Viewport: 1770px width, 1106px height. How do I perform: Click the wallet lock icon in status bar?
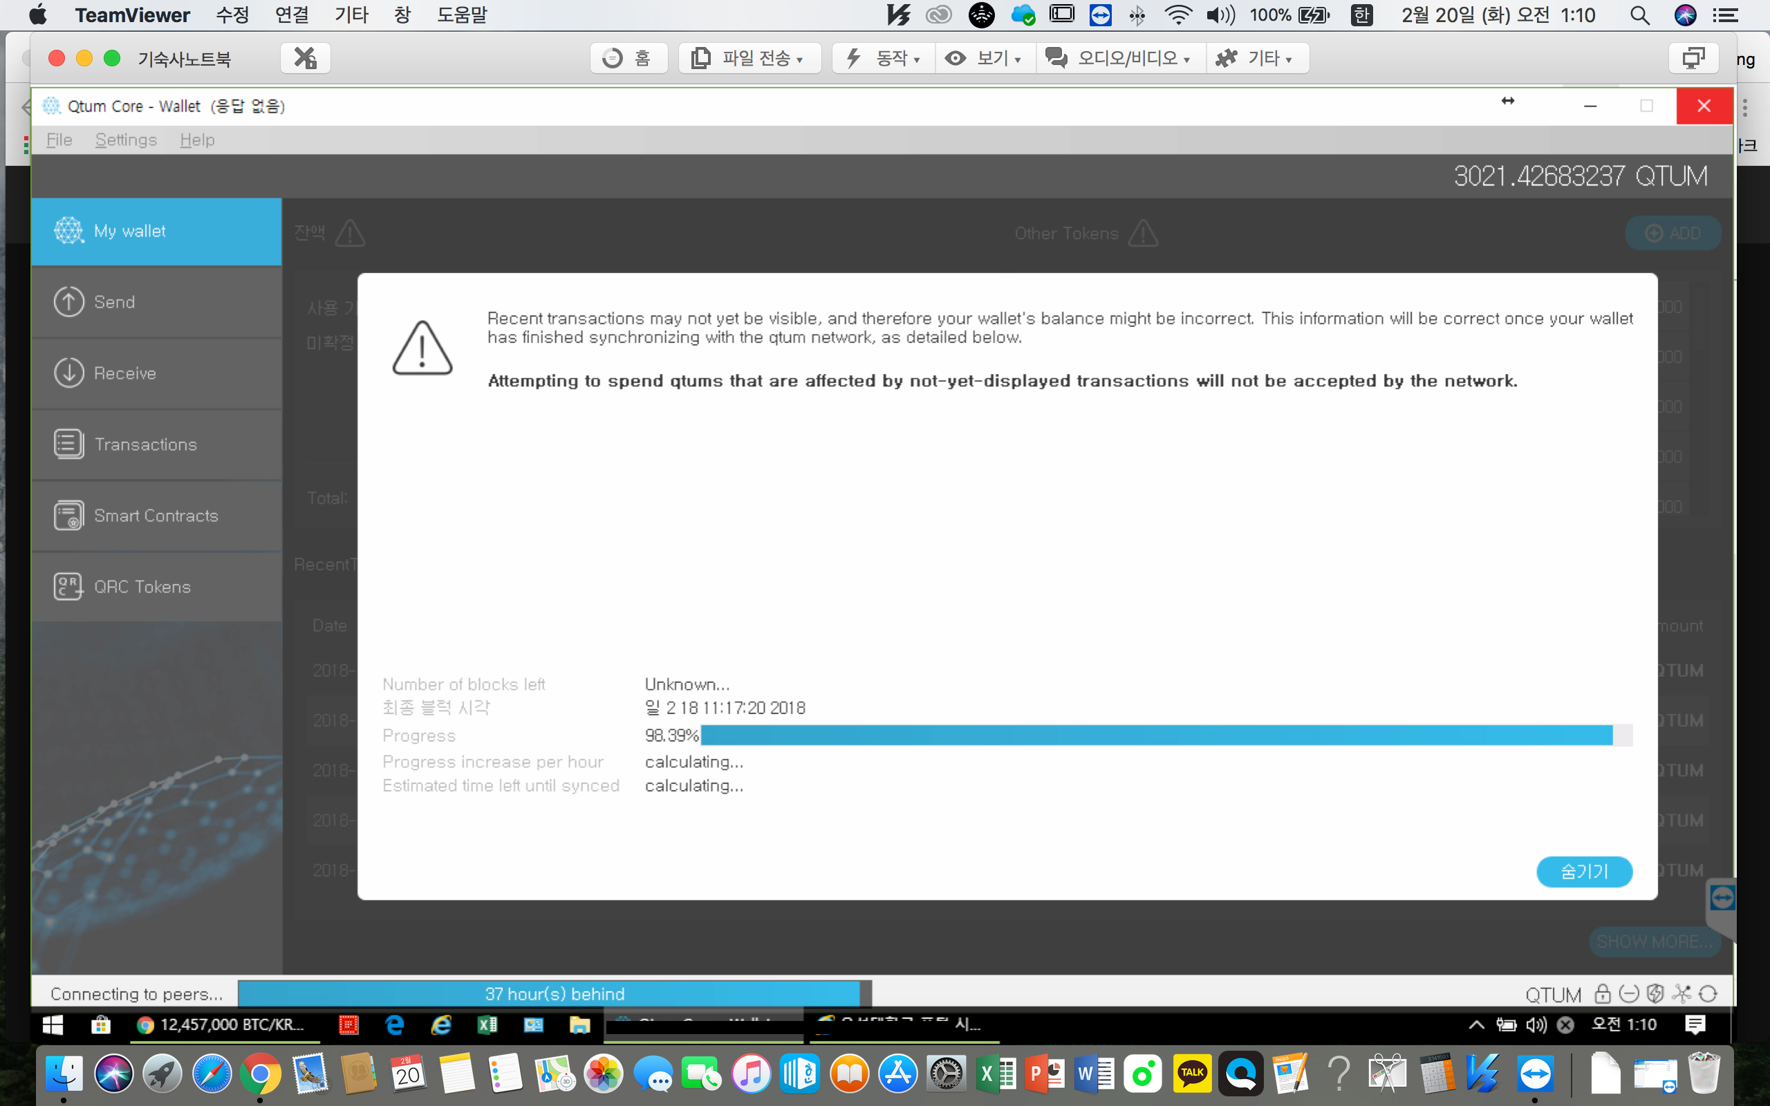coord(1602,993)
